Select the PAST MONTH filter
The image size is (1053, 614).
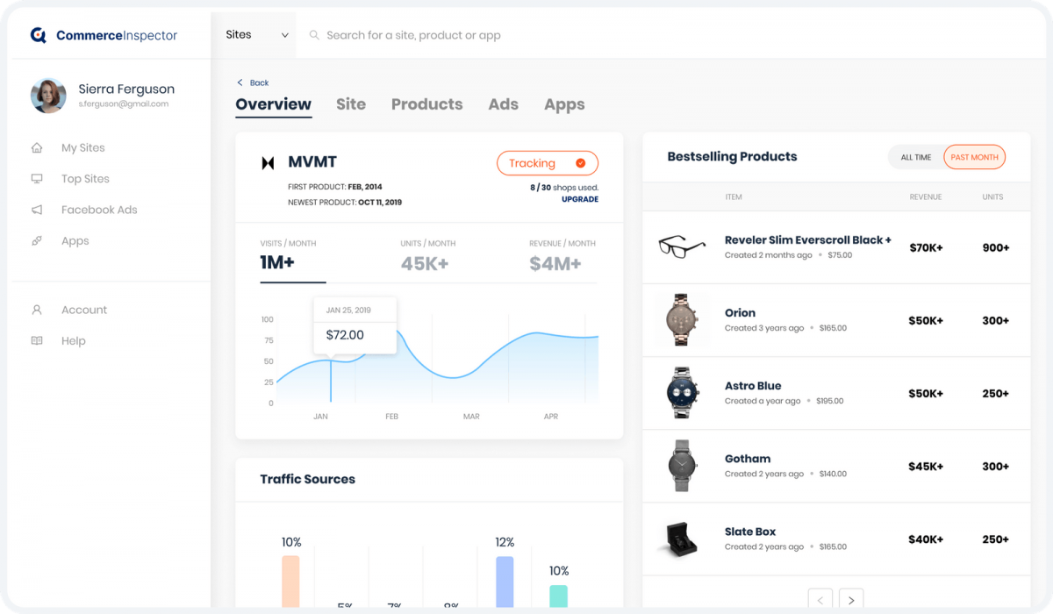pos(974,157)
